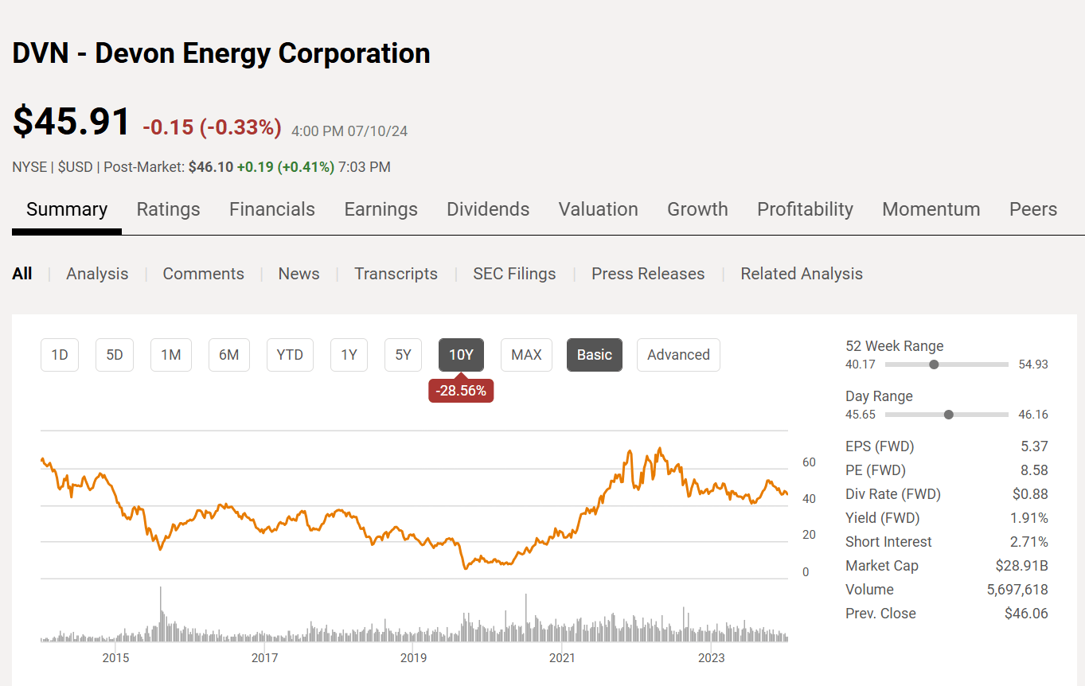
Task: Click the Day Range slider marker
Action: coord(948,415)
